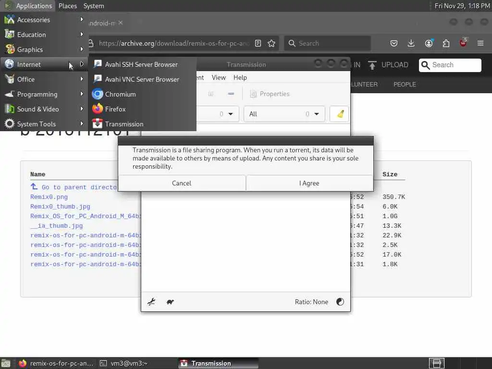Image resolution: width=492 pixels, height=369 pixels.
Task: Launch Chromium from Internet submenu
Action: [142, 94]
